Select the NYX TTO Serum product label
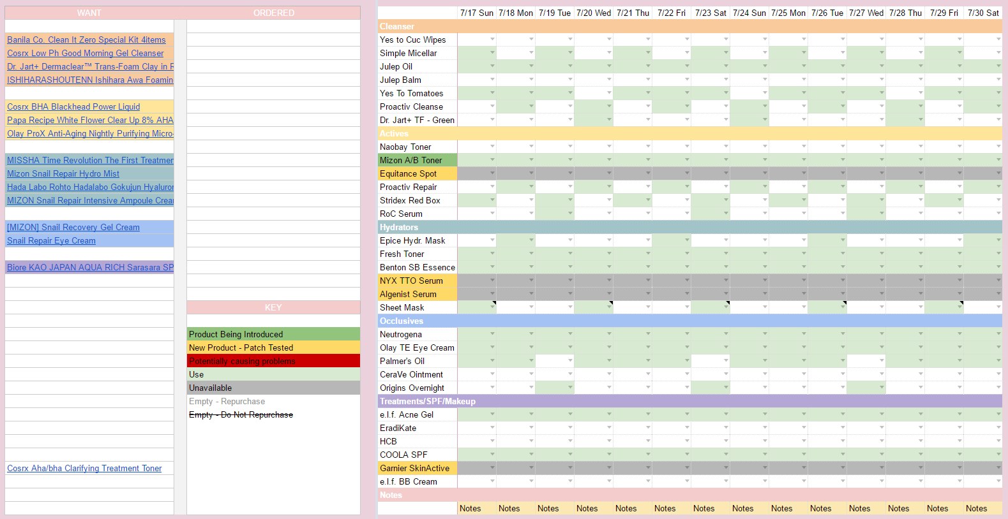The width and height of the screenshot is (1008, 519). tap(417, 281)
